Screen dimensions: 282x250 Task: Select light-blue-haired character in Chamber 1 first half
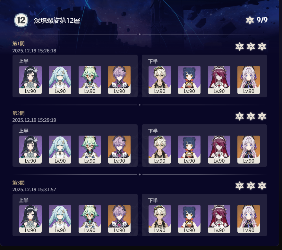(x=60, y=80)
